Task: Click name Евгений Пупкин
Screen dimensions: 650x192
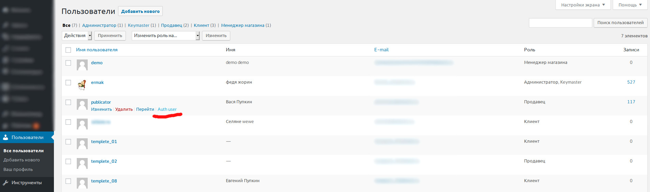Action: tap(243, 181)
